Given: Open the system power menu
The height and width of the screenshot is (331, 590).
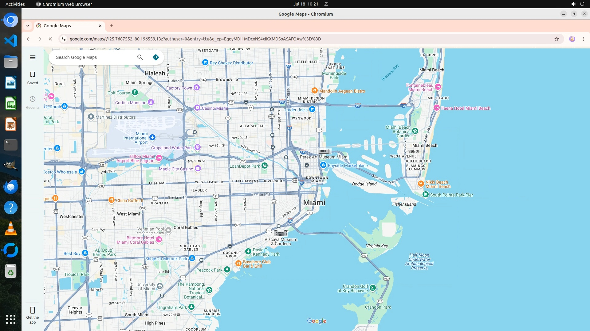Looking at the screenshot, I should (582, 4).
